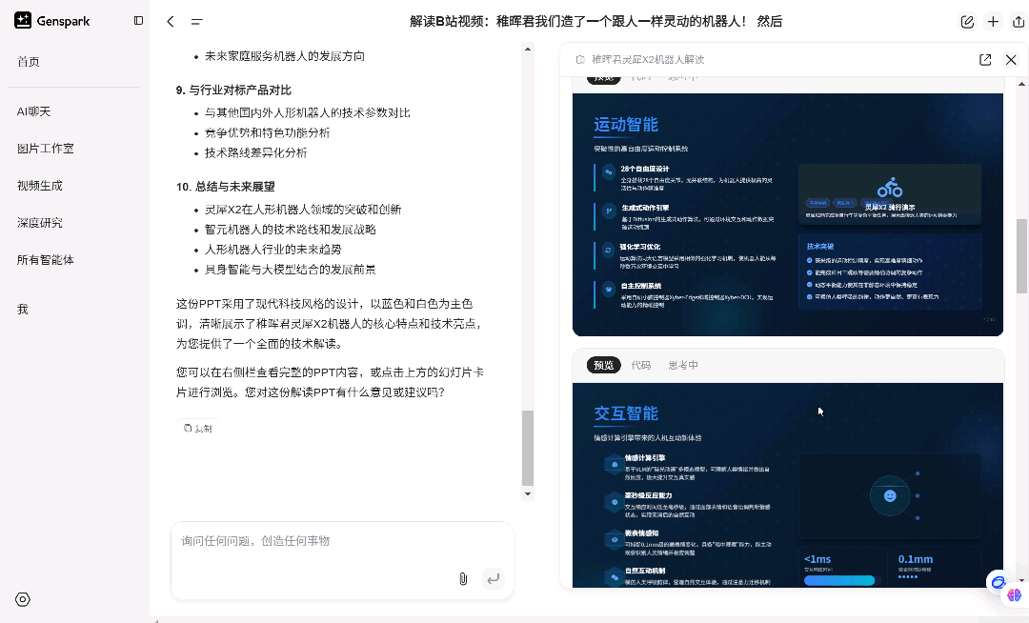Open the conversation list menu icon
The height and width of the screenshot is (623, 1029).
(x=198, y=21)
